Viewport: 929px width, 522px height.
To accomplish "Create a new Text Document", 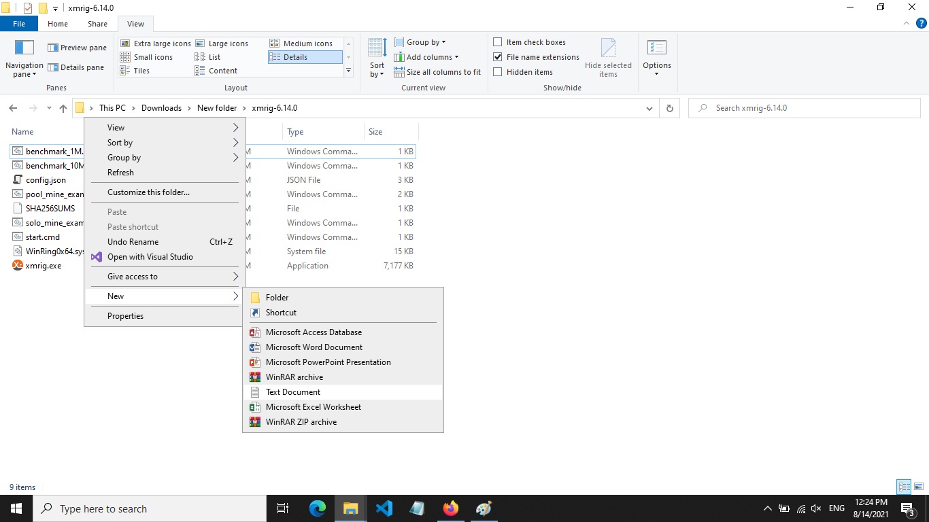I will click(343, 392).
